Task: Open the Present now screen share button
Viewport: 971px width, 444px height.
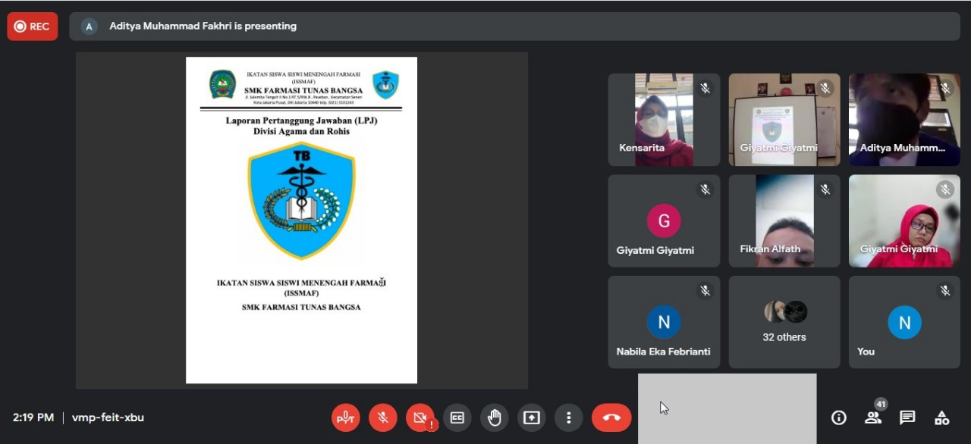Action: (x=532, y=417)
